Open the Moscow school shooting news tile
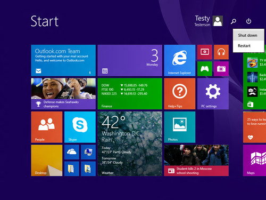The image size is (266, 200). pyautogui.click(x=196, y=161)
